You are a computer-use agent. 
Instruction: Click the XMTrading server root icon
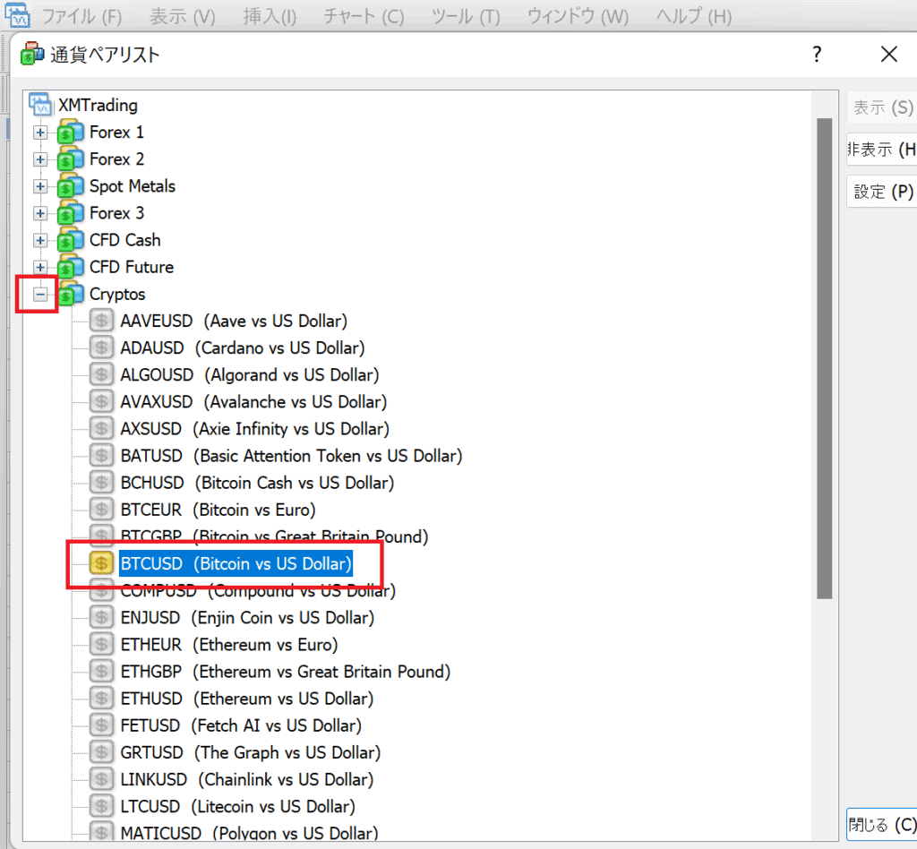pyautogui.click(x=41, y=105)
